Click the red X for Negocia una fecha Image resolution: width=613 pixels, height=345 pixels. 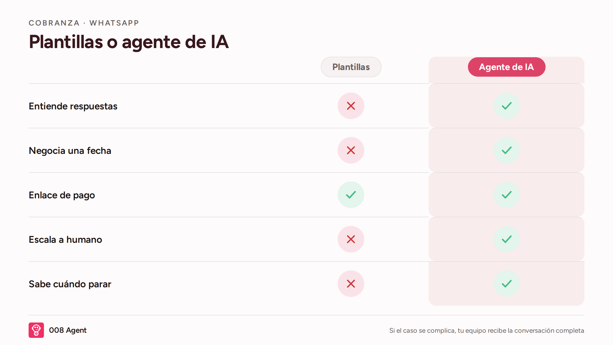(x=351, y=150)
